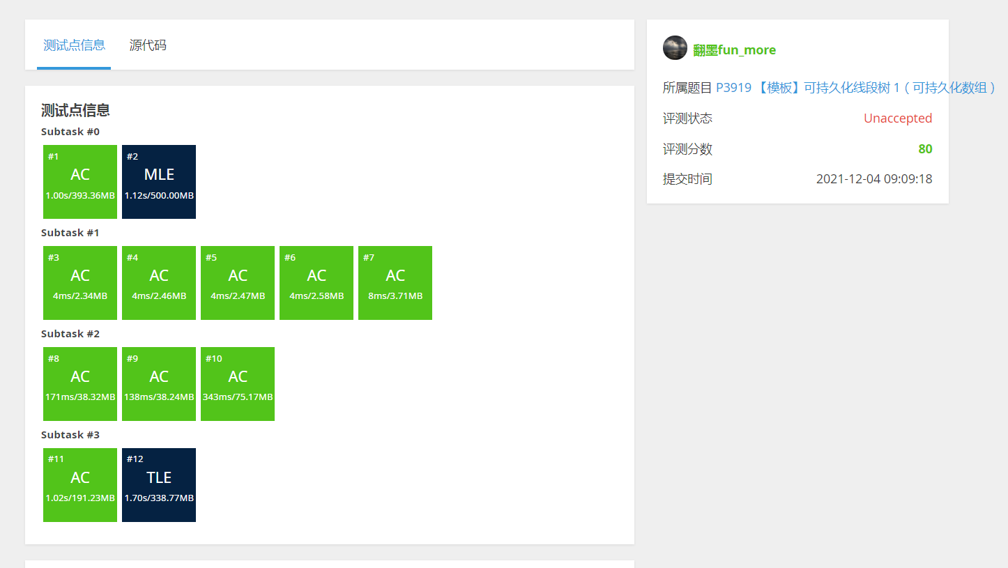The width and height of the screenshot is (1008, 568).
Task: Open test point #8 AC tile
Action: 80,384
